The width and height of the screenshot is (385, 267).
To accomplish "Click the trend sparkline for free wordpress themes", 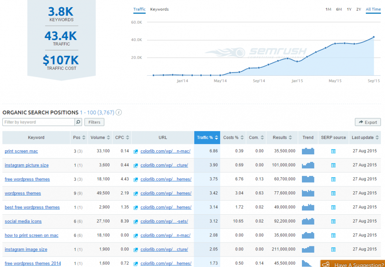I will [x=308, y=179].
